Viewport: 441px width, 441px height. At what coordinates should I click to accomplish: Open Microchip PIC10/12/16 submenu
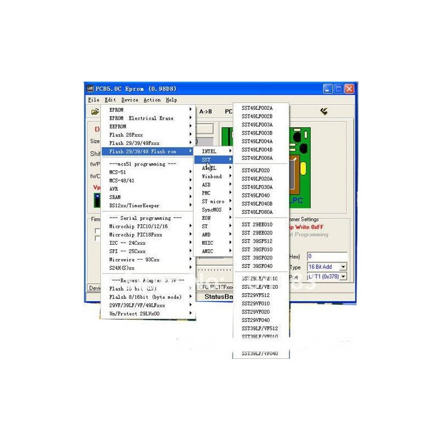(x=148, y=227)
